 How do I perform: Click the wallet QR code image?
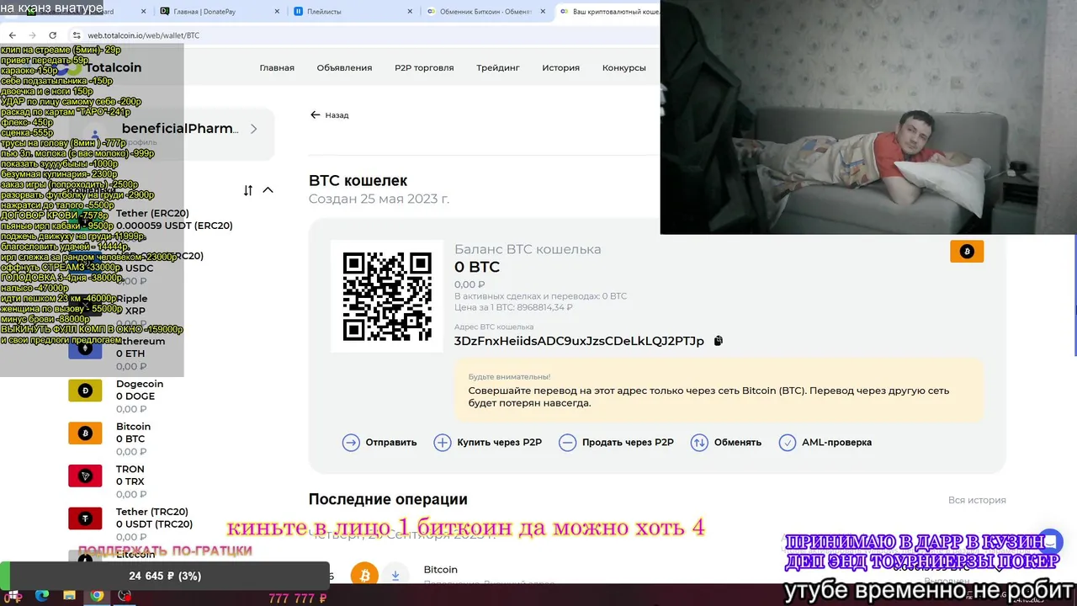coord(387,296)
